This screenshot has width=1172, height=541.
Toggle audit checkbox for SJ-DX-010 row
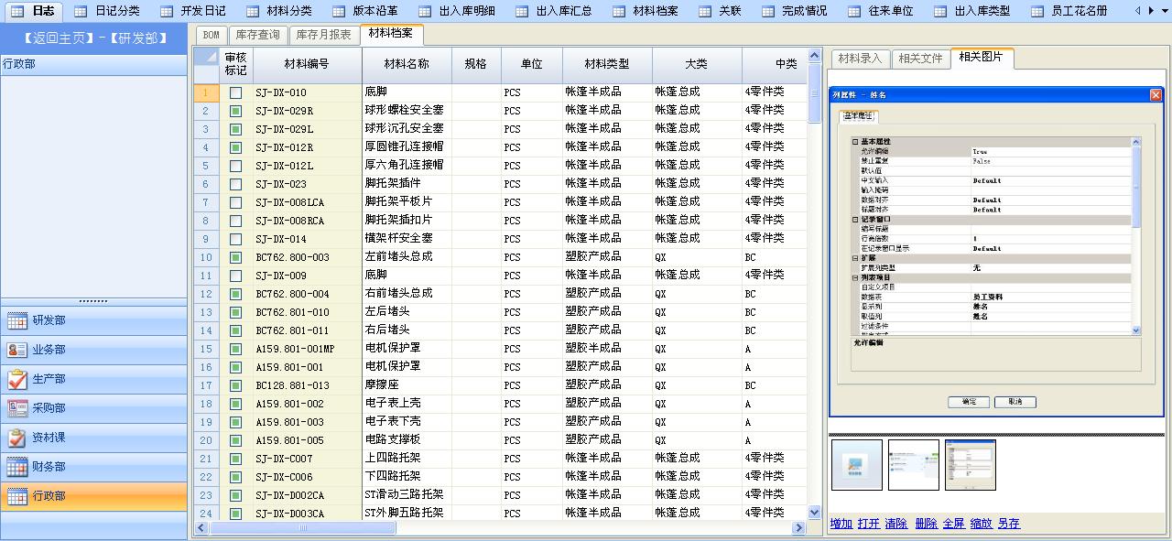[235, 92]
